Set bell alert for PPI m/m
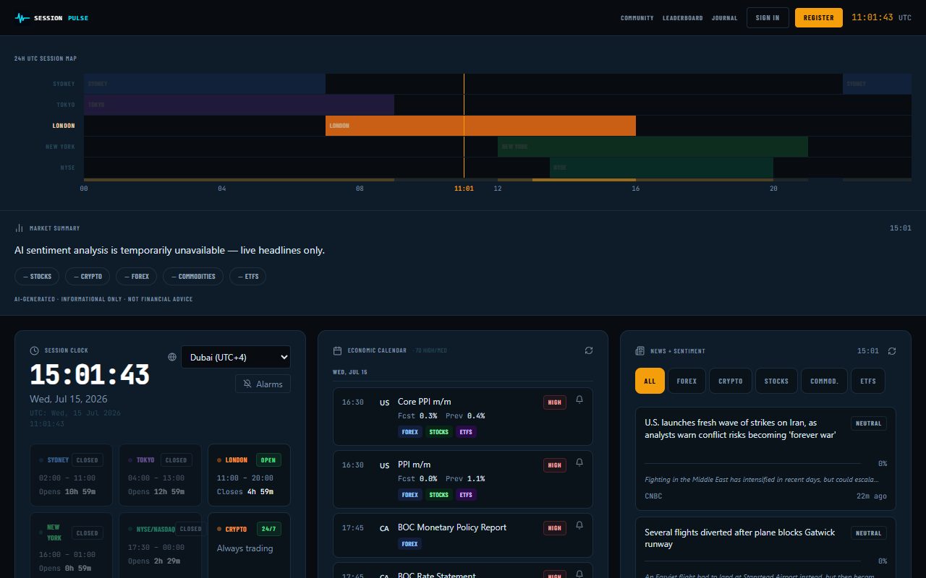 [579, 462]
